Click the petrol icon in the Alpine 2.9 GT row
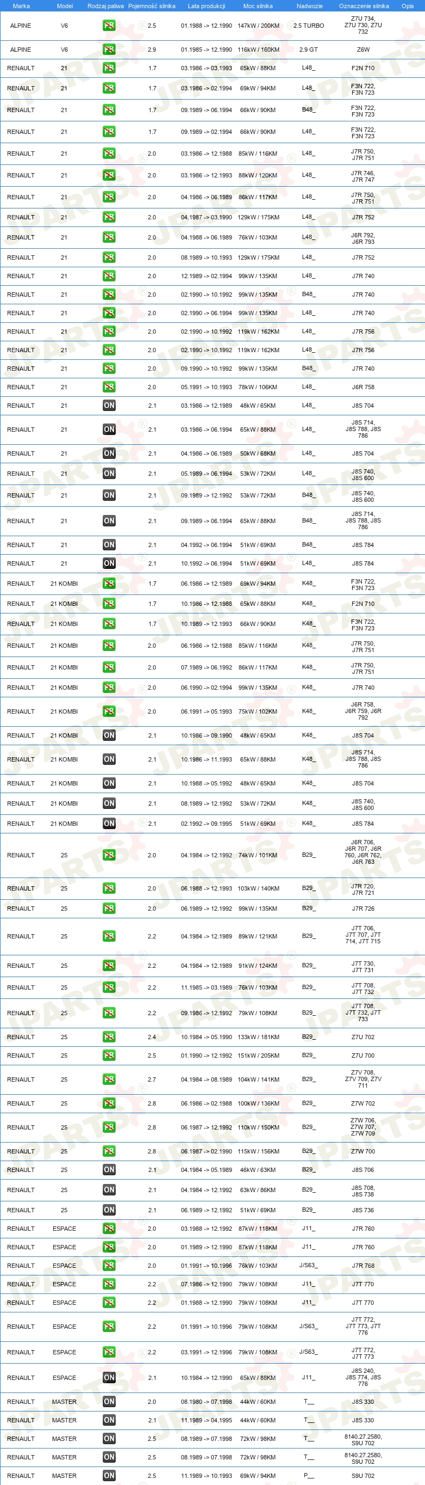This screenshot has width=425, height=1485. click(109, 50)
